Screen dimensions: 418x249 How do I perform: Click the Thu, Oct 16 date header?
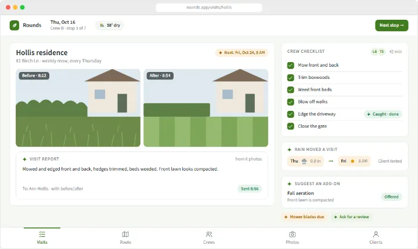[x=63, y=22]
